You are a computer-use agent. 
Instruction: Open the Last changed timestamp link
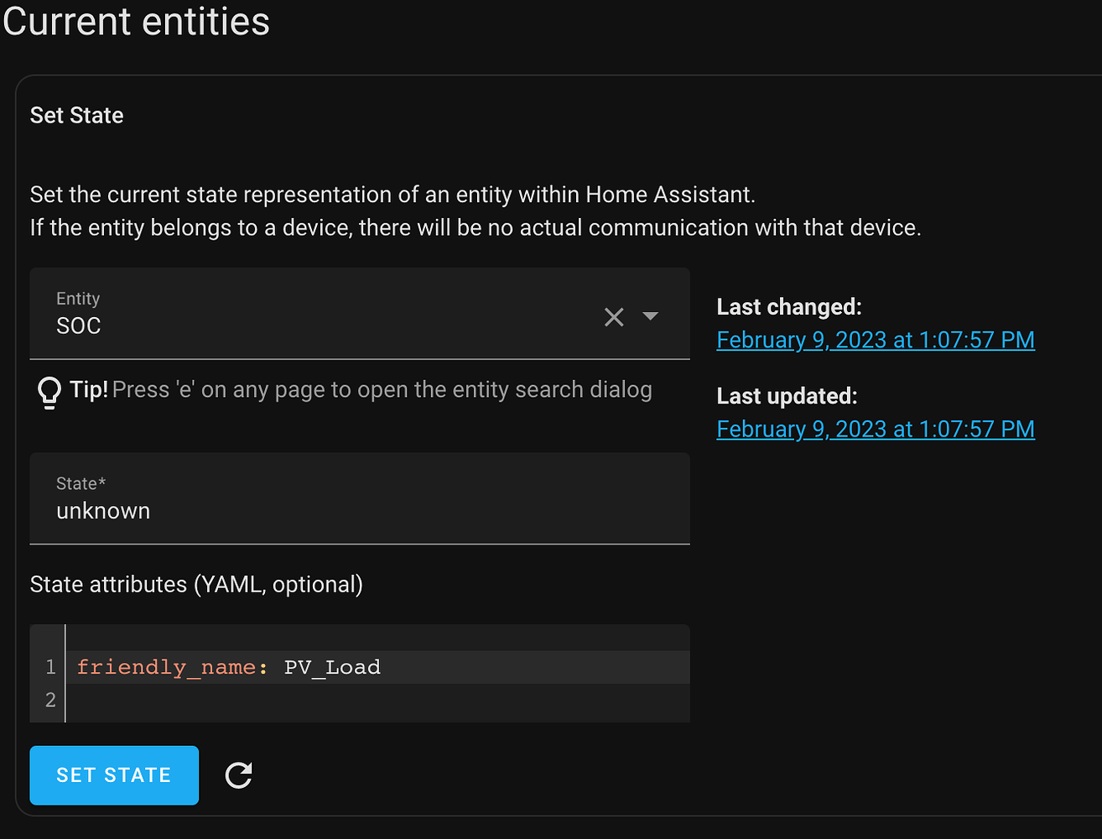875,340
